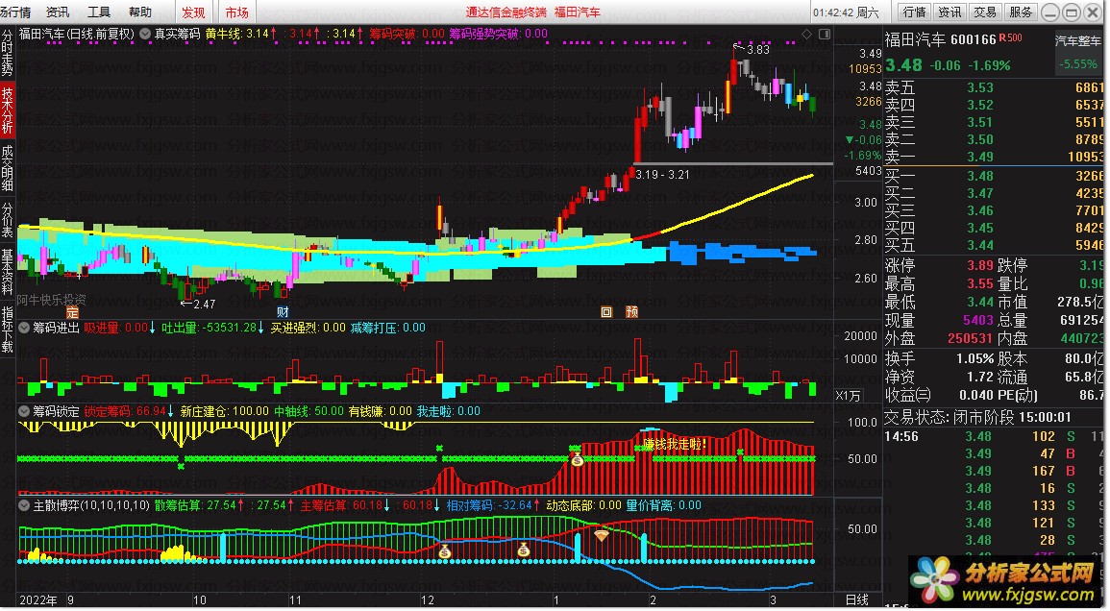Click the 筹码突破 indicator value label
Image resolution: width=1110 pixels, height=611 pixels.
click(407, 34)
